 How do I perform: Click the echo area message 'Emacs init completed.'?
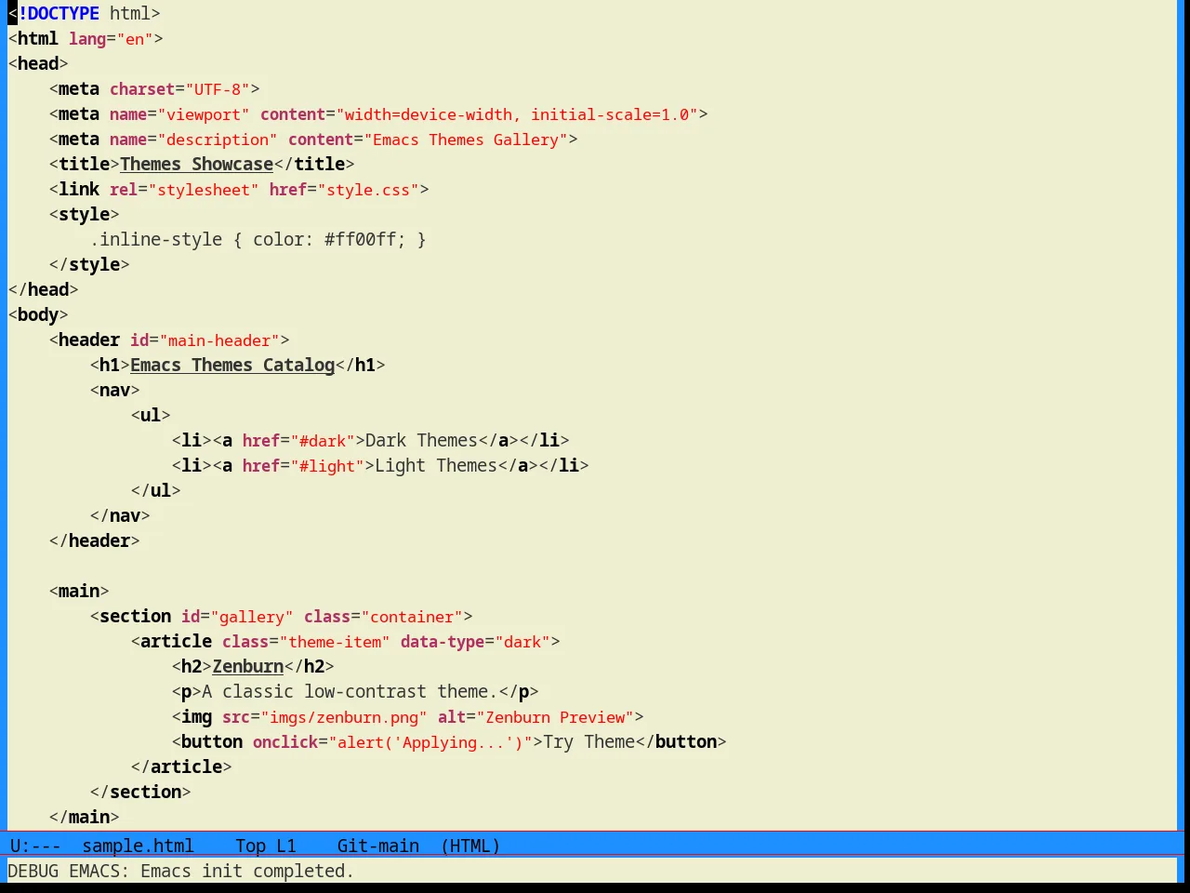pos(247,871)
